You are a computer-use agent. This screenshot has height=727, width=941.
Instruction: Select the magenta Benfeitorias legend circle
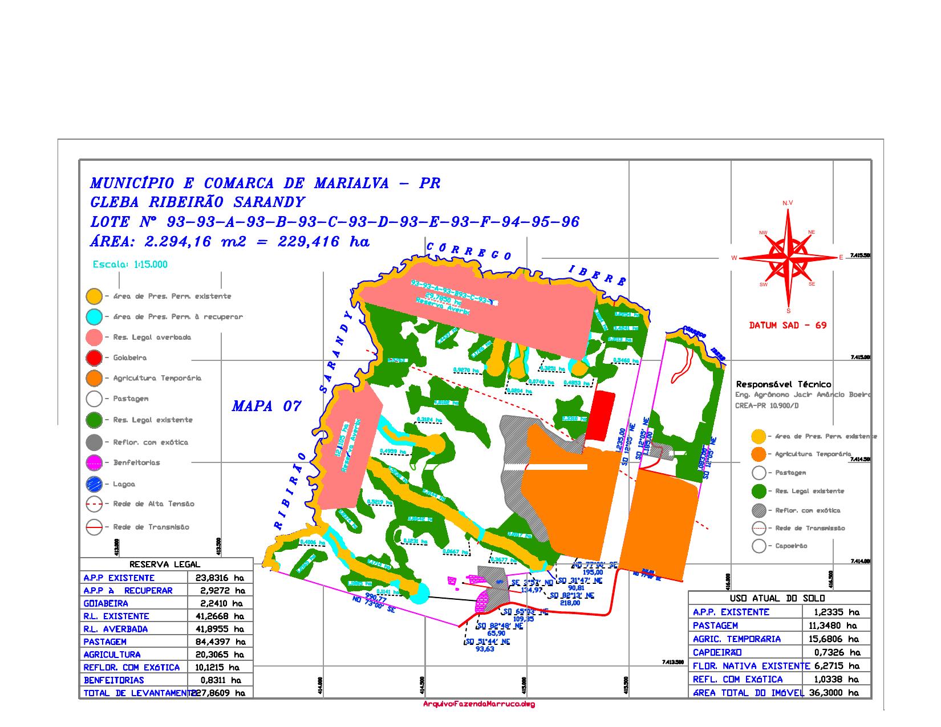tap(94, 463)
